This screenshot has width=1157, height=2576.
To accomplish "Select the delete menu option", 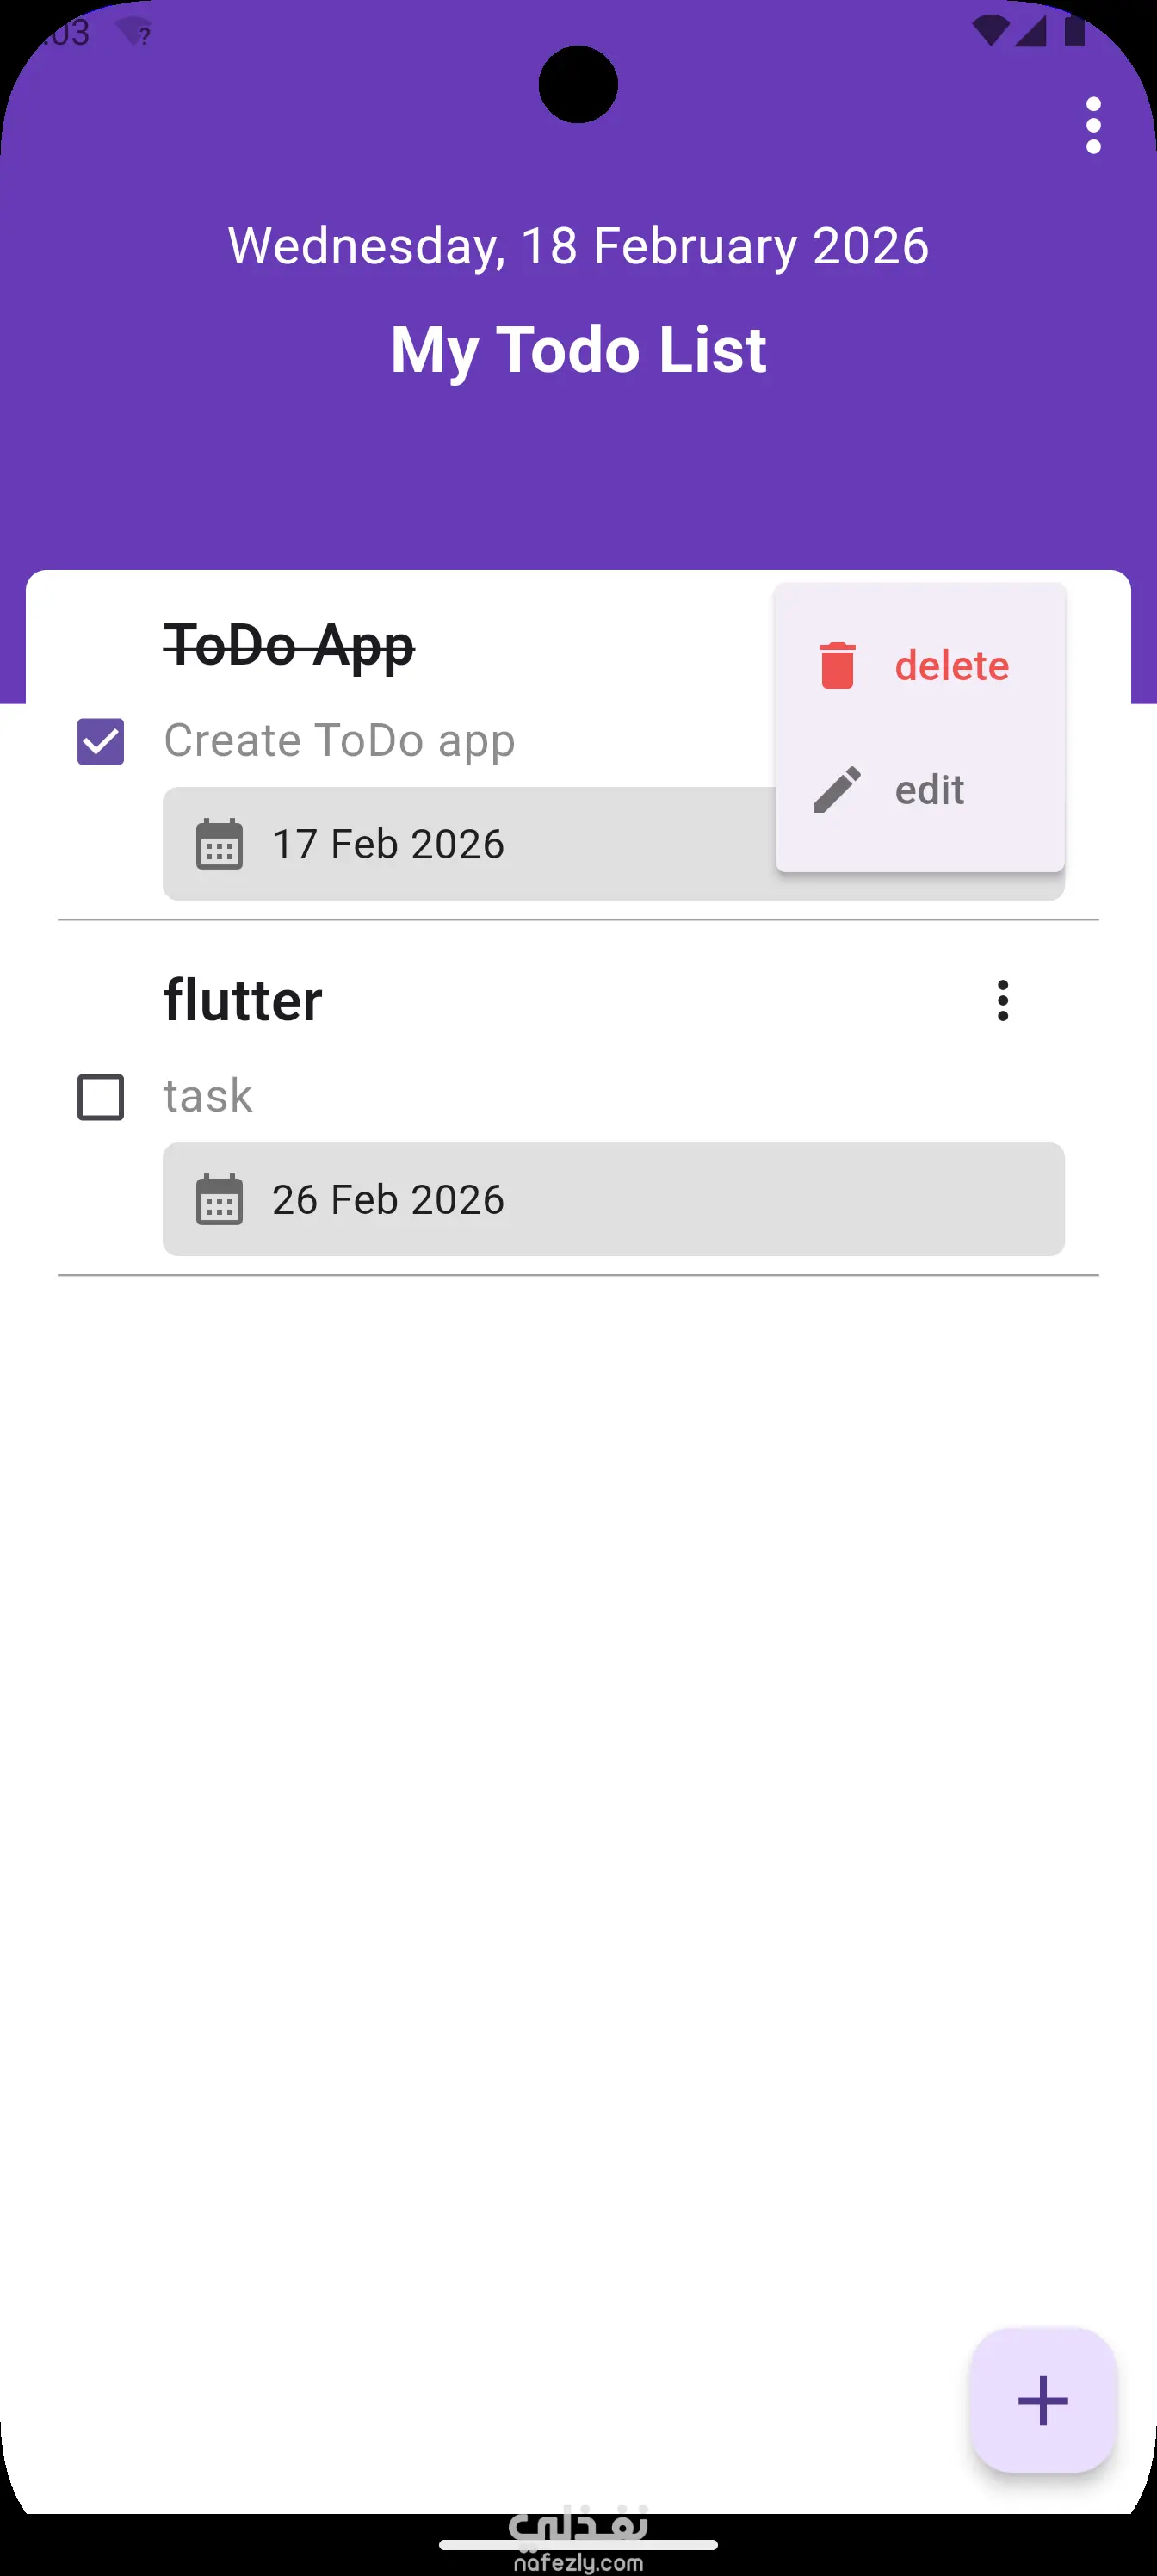I will tap(951, 666).
